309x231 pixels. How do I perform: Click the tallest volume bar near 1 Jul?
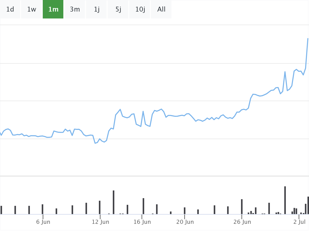[x=285, y=200]
